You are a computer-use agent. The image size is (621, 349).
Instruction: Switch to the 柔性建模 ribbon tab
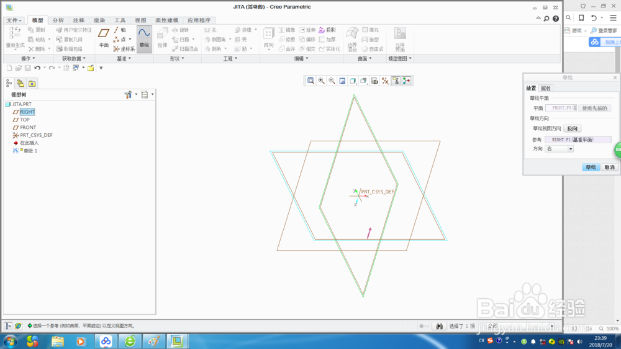pyautogui.click(x=166, y=20)
